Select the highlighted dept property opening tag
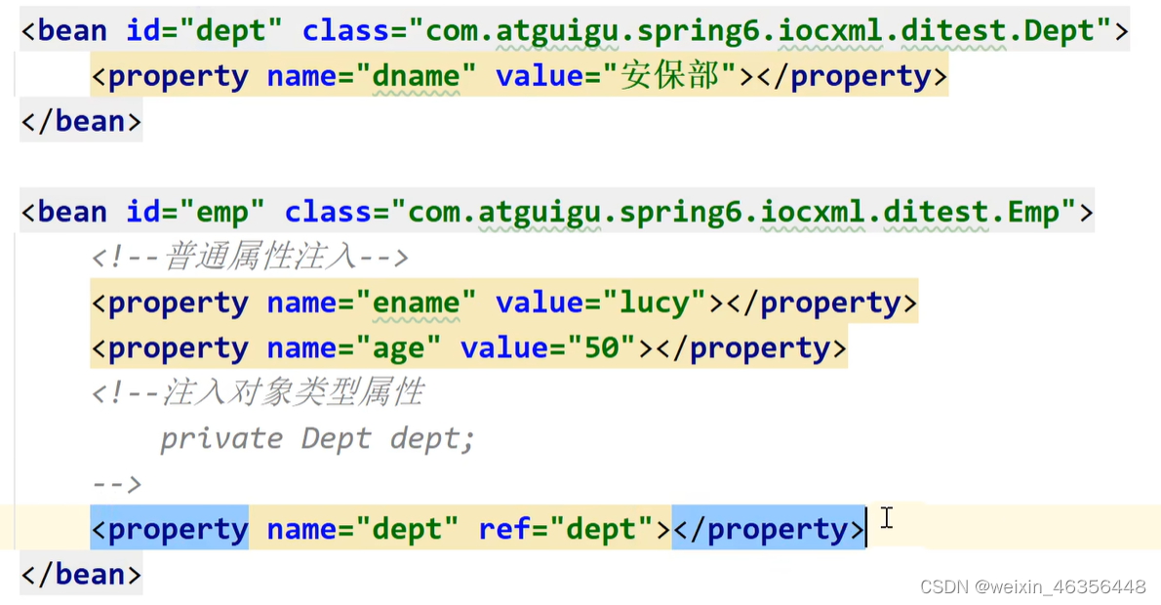Image resolution: width=1161 pixels, height=605 pixels. [x=169, y=528]
